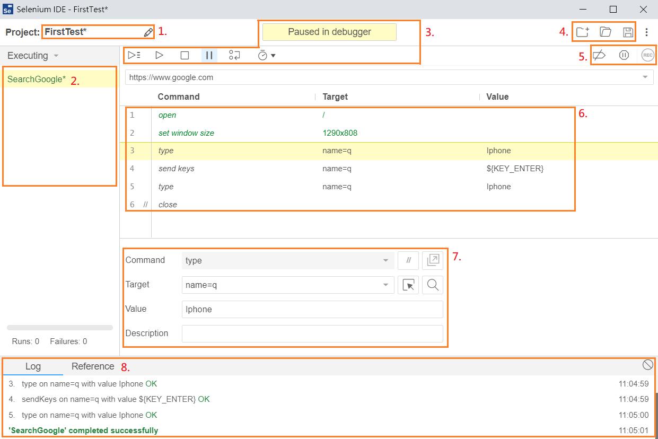
Task: Select the open command row
Action: [x=389, y=115]
